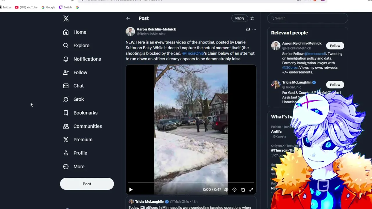The height and width of the screenshot is (209, 372).
Task: Click in the Search input field
Action: pyautogui.click(x=307, y=18)
